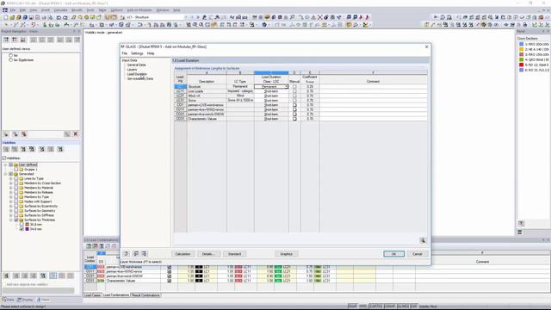Toggle the 34.8 mm thickness checkbox

(x=22, y=229)
